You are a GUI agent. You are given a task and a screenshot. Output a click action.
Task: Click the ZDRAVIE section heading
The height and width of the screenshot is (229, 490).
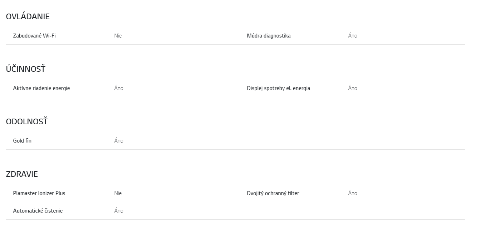point(22,174)
